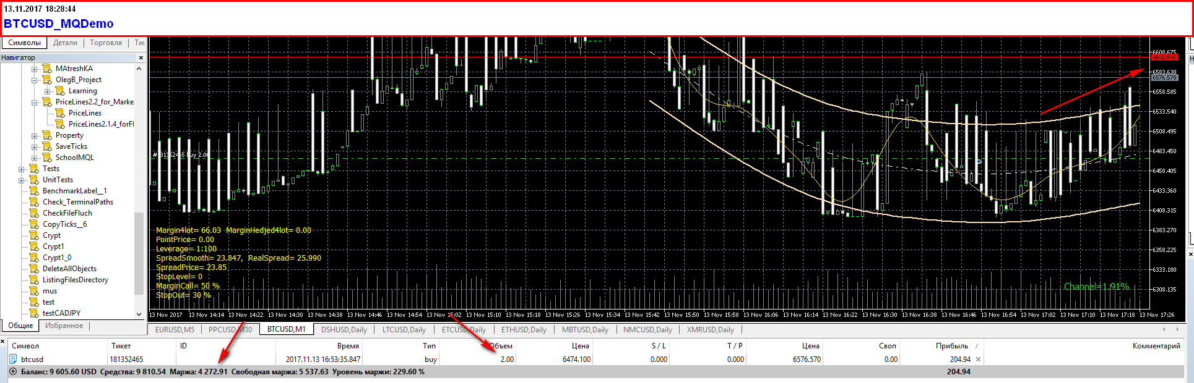Click the testCADJPY script icon
Screen dimensions: 1194x383
click(x=34, y=313)
